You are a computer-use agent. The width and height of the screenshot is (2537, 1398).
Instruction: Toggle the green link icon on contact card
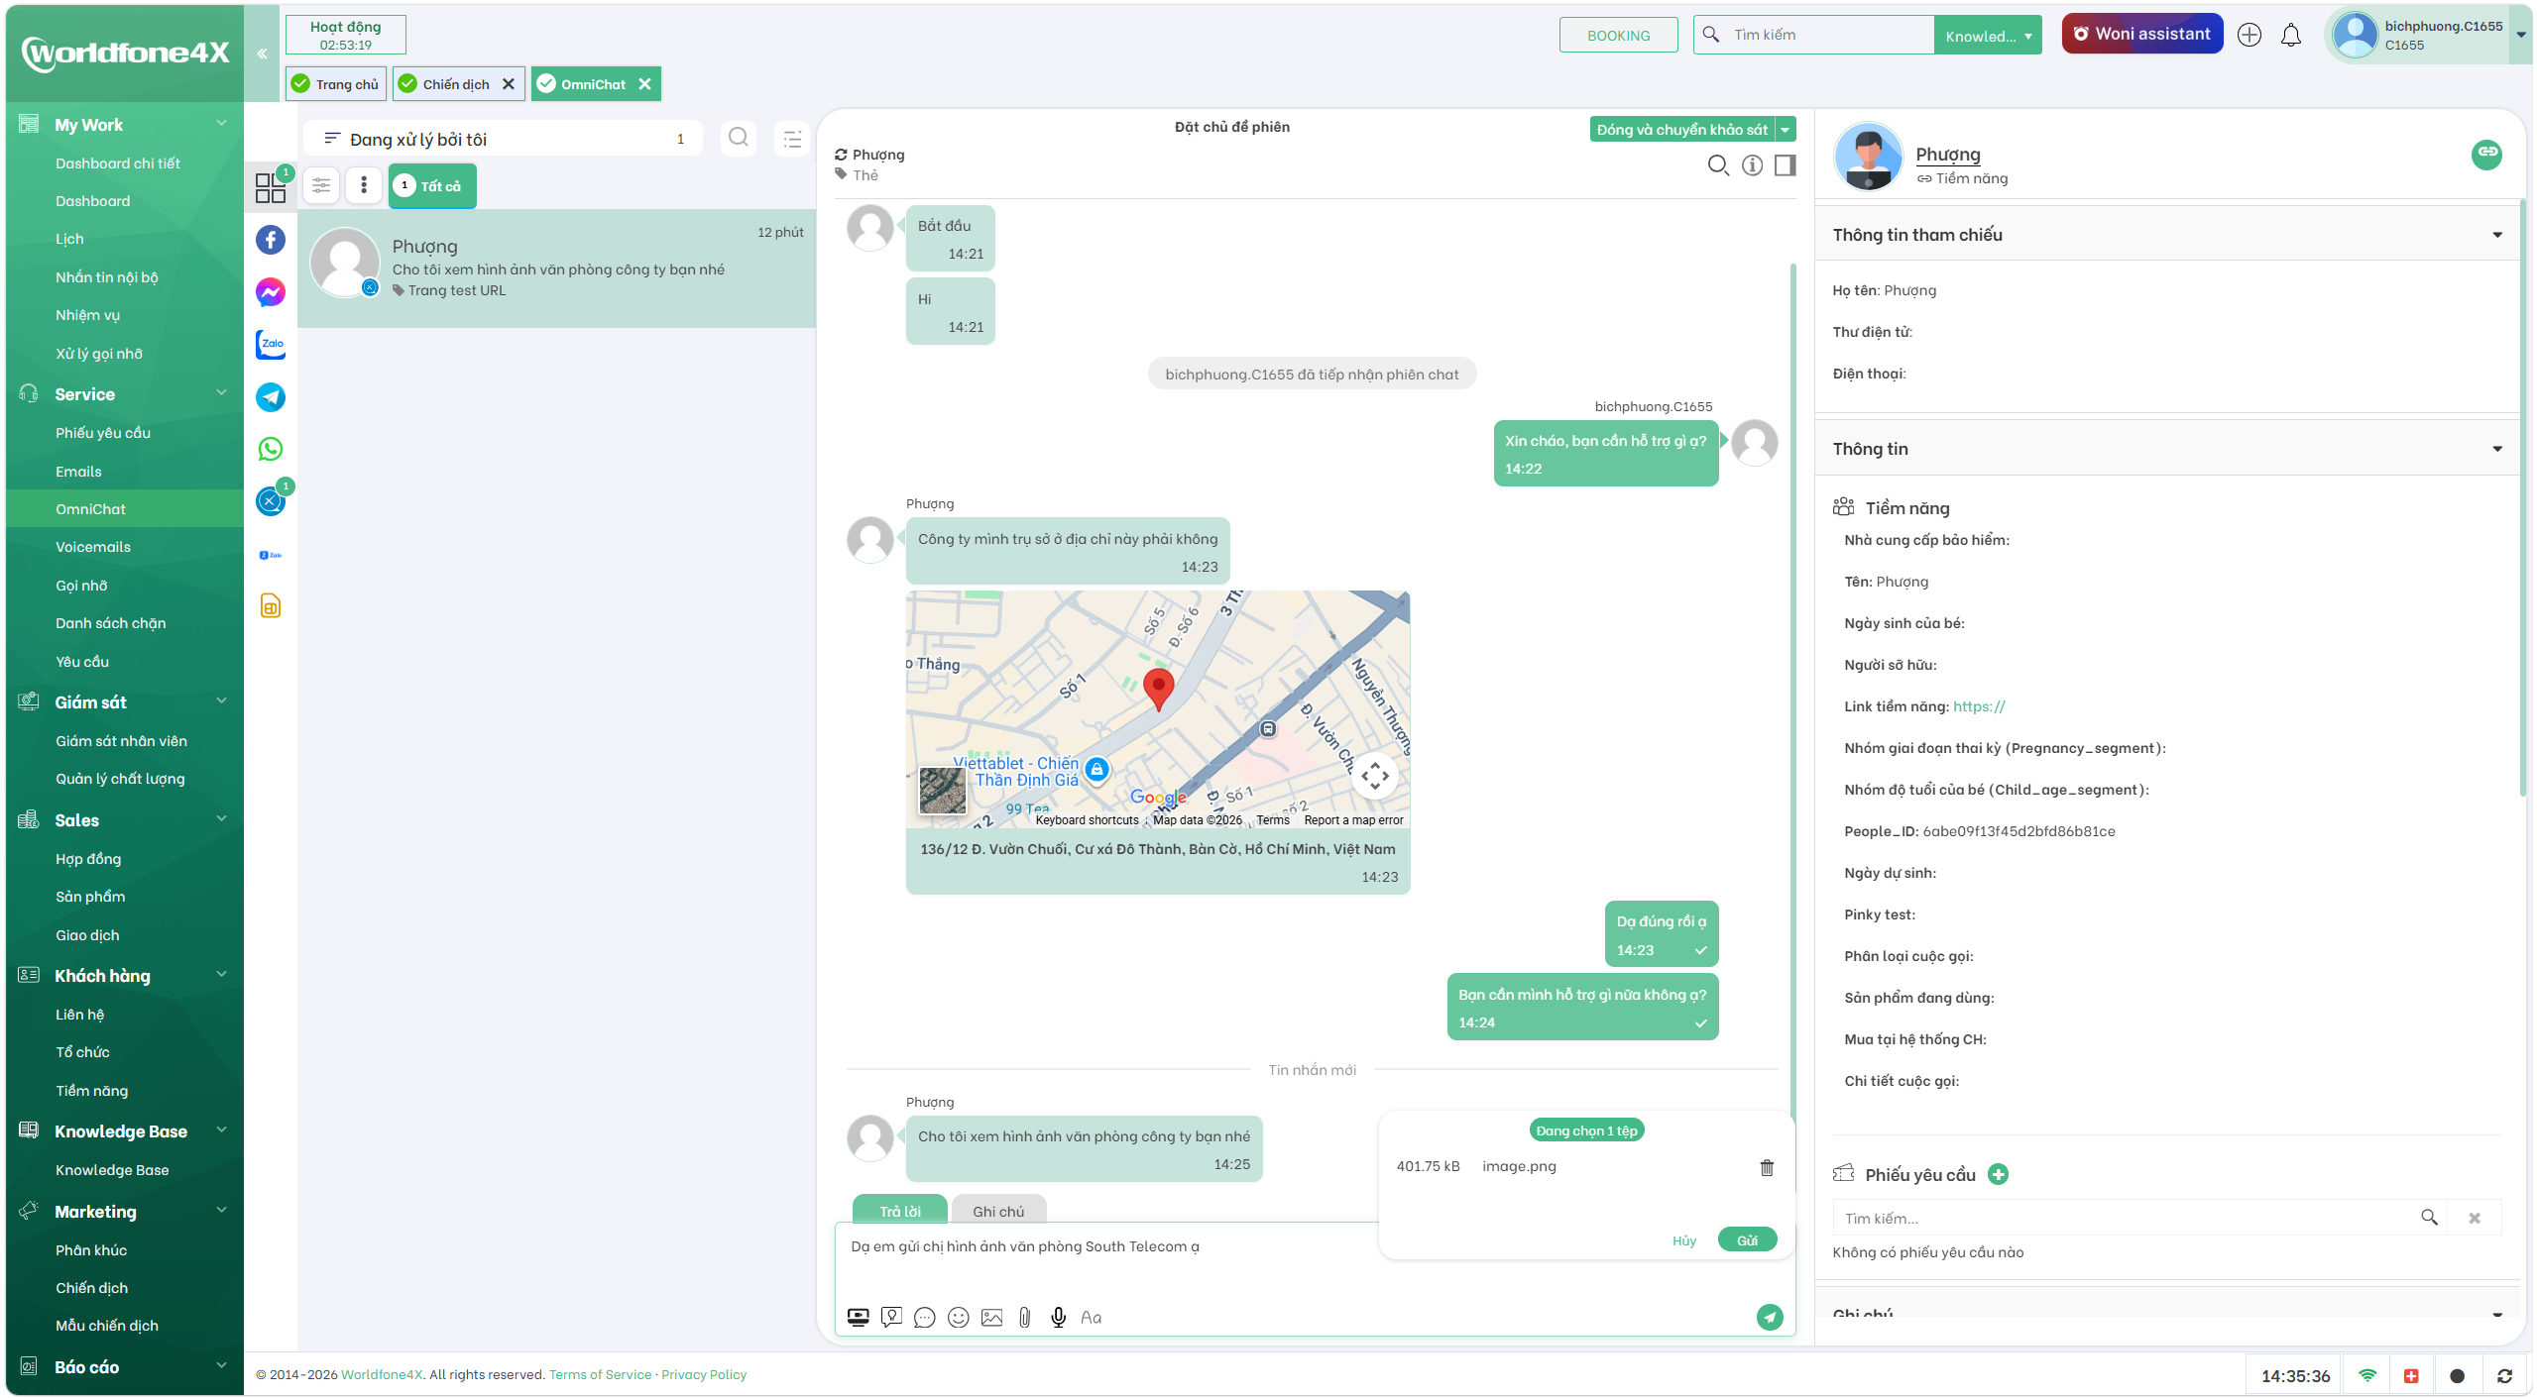pyautogui.click(x=2485, y=154)
